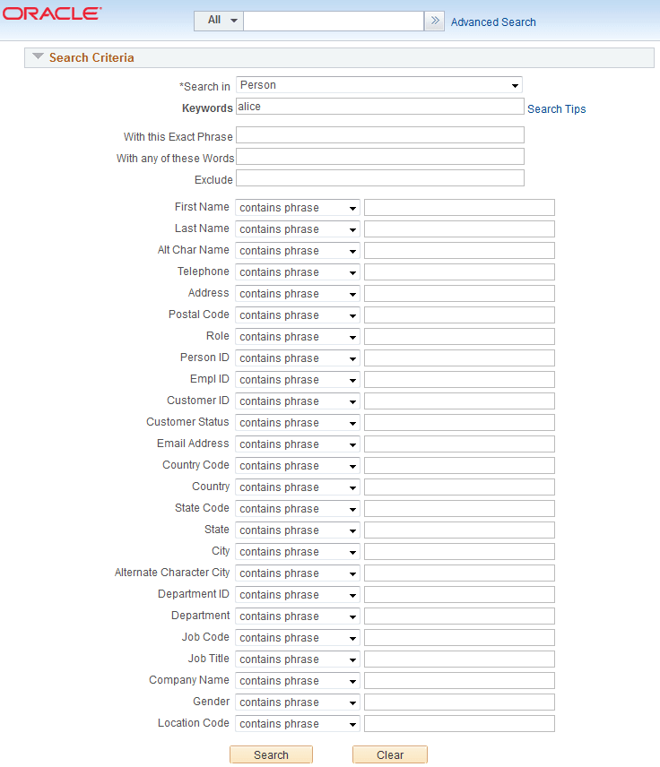Open Advanced Search

click(x=492, y=22)
